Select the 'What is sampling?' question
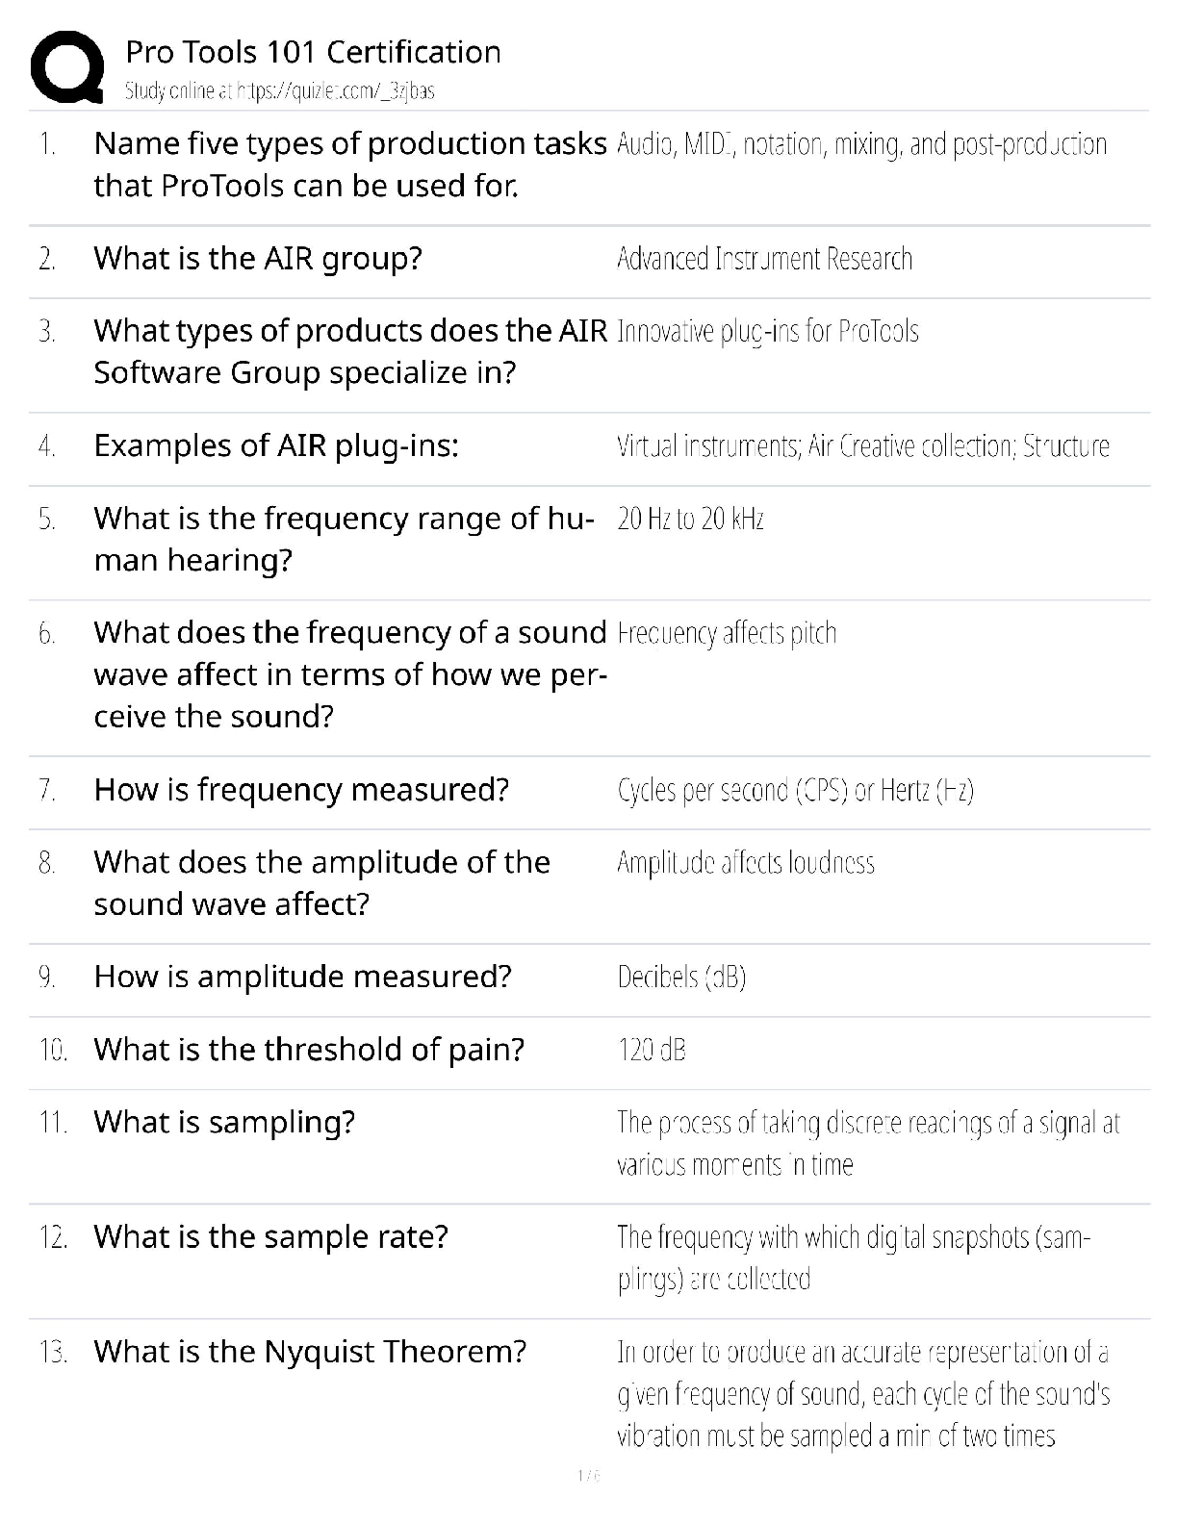1178x1524 pixels. [224, 1123]
